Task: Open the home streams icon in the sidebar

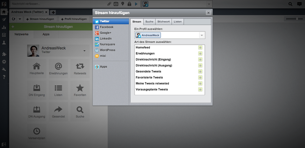Action: coord(4,12)
